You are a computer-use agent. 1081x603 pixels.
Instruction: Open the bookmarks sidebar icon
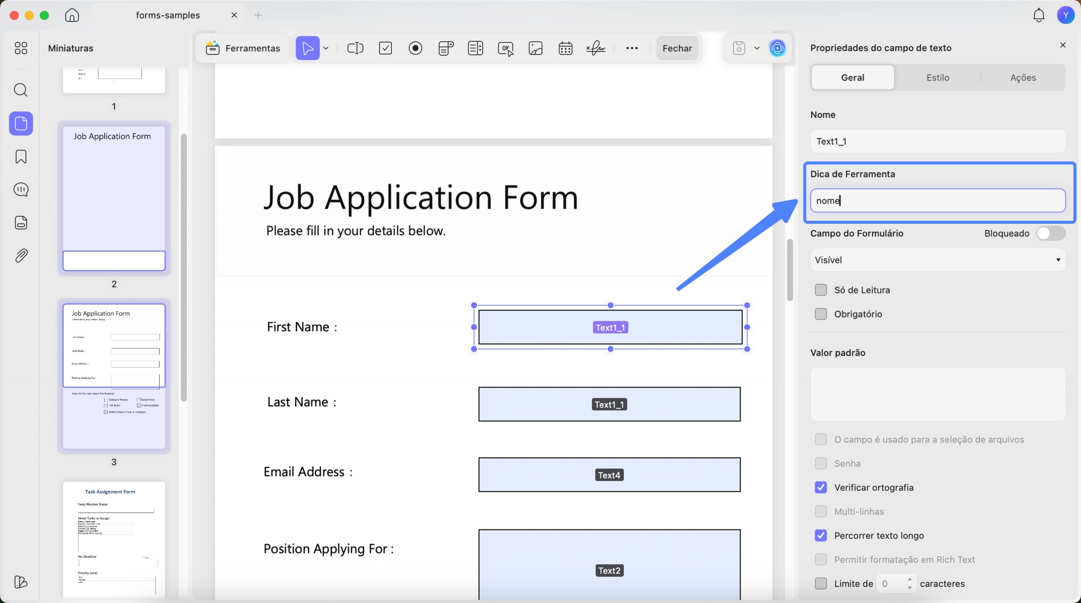tap(21, 157)
